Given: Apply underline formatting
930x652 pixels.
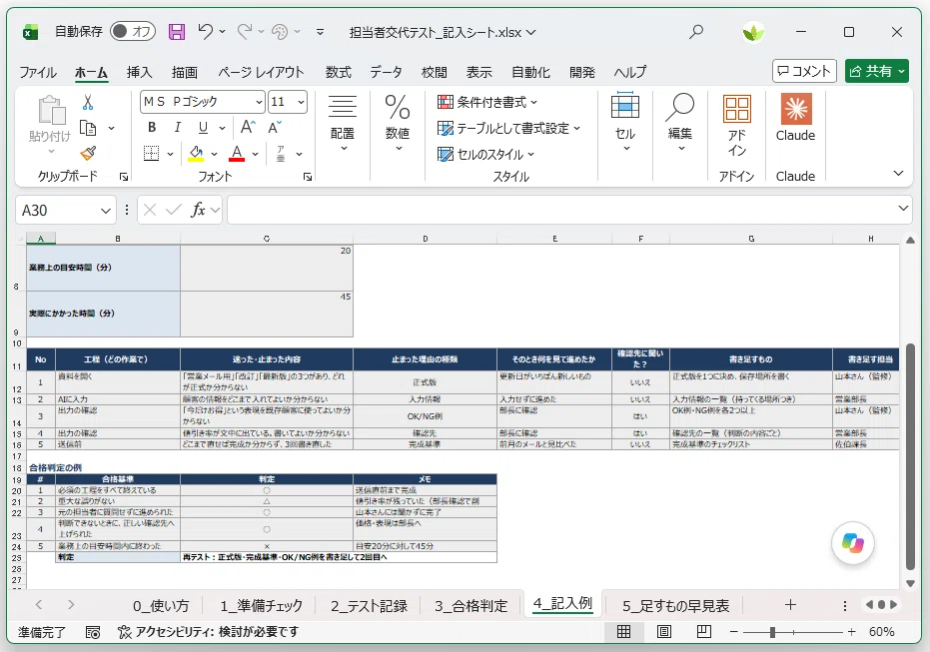Looking at the screenshot, I should coord(204,128).
